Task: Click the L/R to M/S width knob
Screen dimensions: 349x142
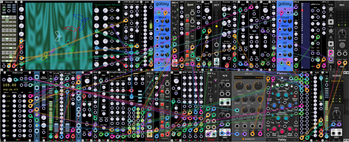Action: (222, 85)
